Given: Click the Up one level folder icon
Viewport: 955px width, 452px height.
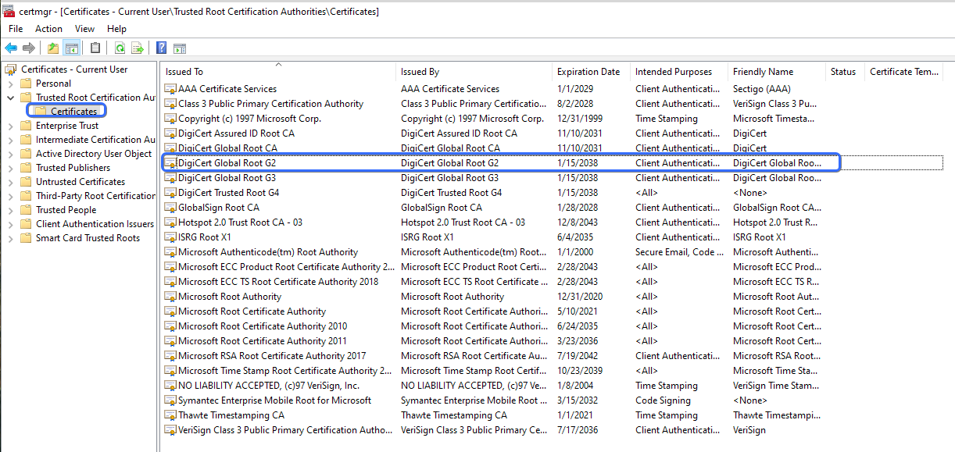Looking at the screenshot, I should 53,48.
